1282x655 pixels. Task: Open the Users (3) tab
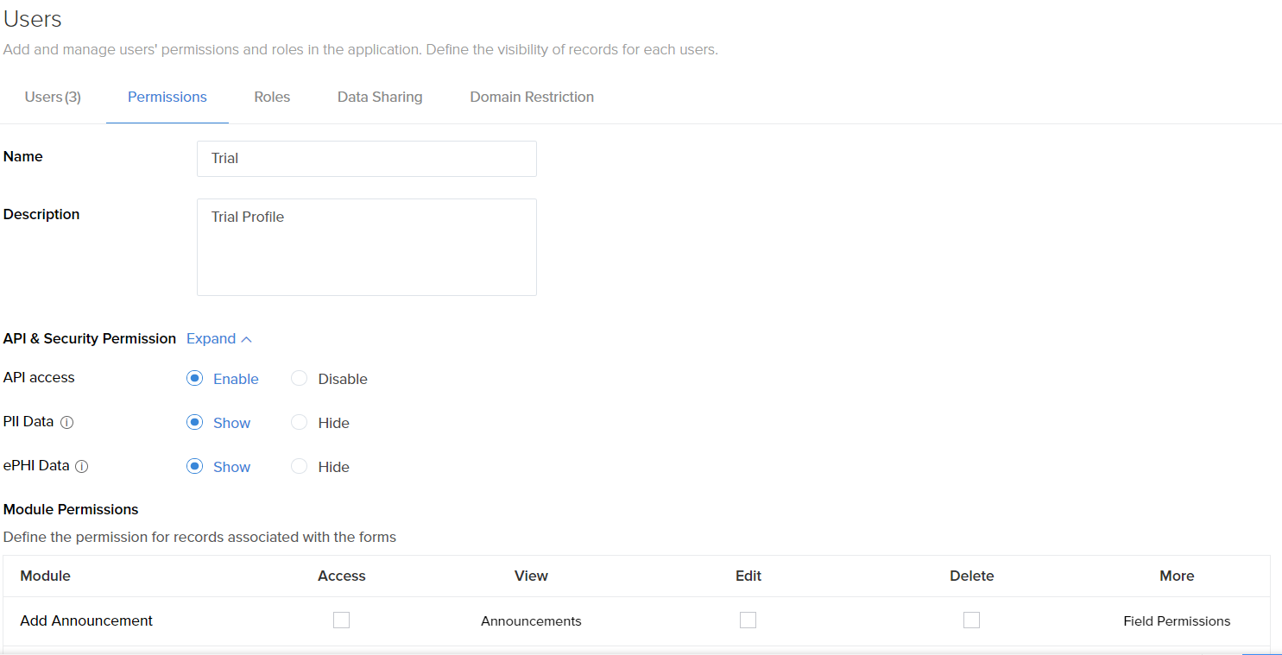[53, 97]
